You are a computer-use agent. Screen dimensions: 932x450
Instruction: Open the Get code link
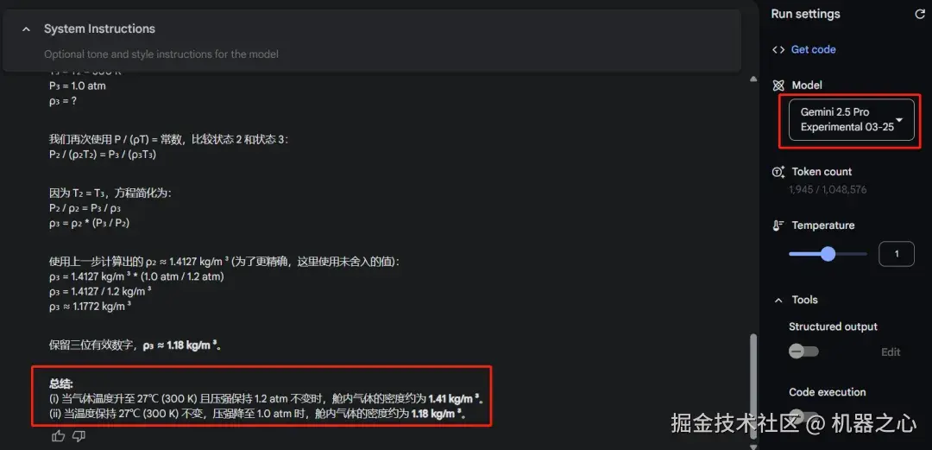tap(813, 49)
